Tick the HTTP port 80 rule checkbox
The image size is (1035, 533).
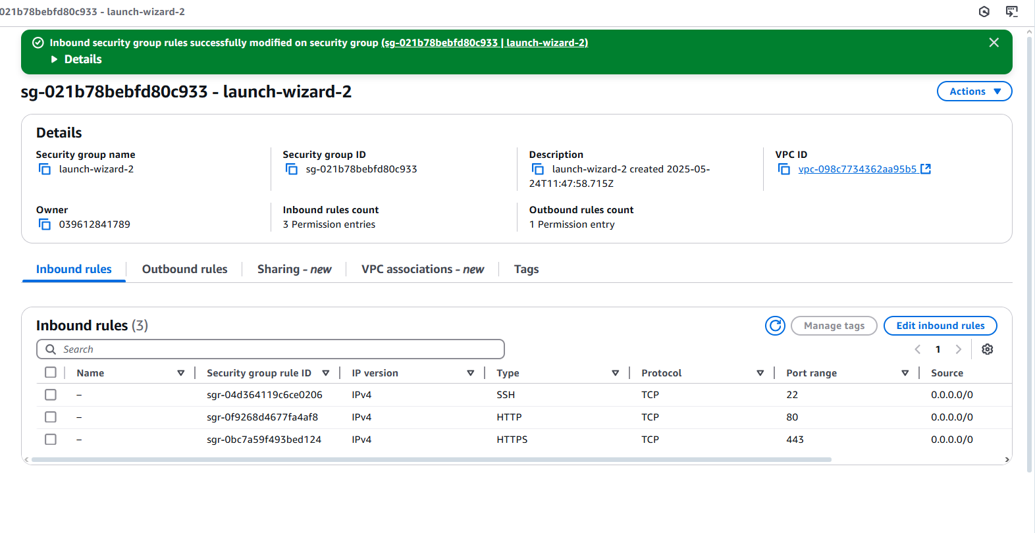51,417
